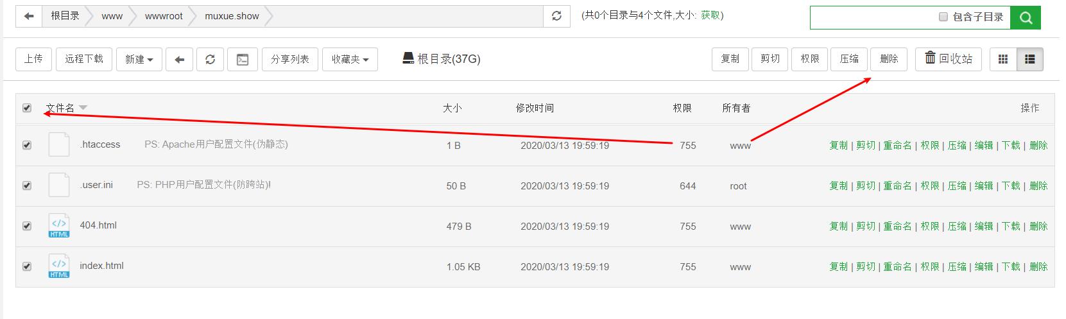Click 编辑 link for 404.html
The width and height of the screenshot is (1066, 319).
pos(984,226)
